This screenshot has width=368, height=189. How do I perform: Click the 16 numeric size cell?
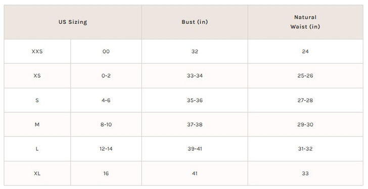click(x=106, y=173)
